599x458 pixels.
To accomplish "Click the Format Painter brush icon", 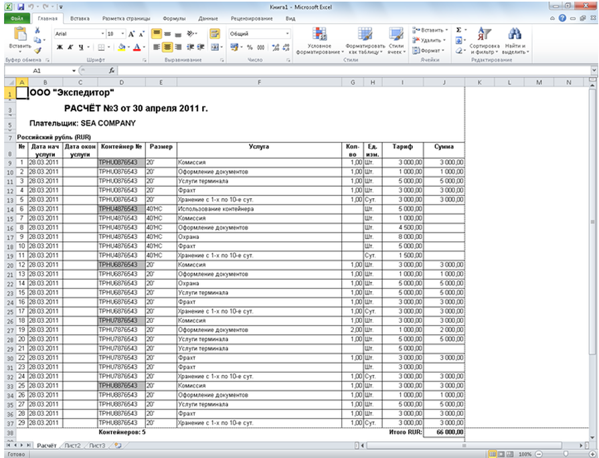I will [37, 50].
